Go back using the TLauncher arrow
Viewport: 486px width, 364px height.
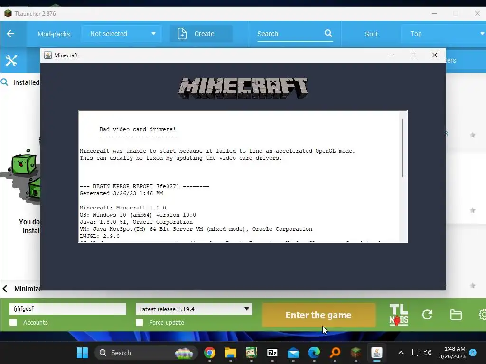click(10, 34)
